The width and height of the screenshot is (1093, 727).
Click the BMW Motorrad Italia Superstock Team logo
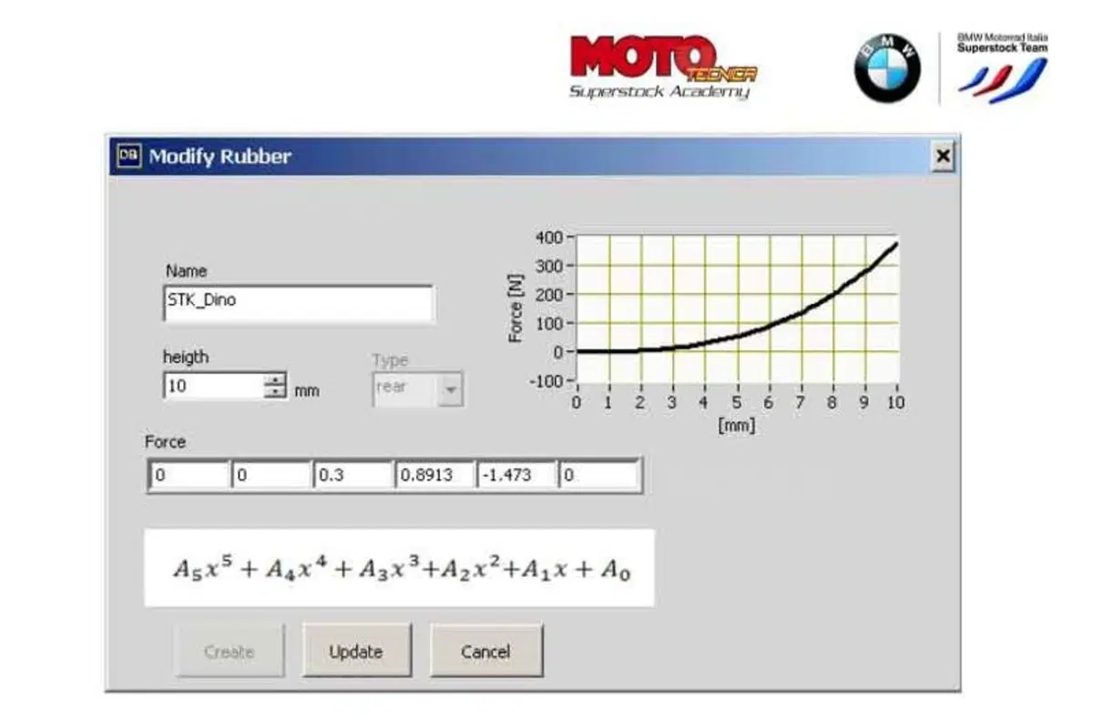pyautogui.click(x=1002, y=67)
